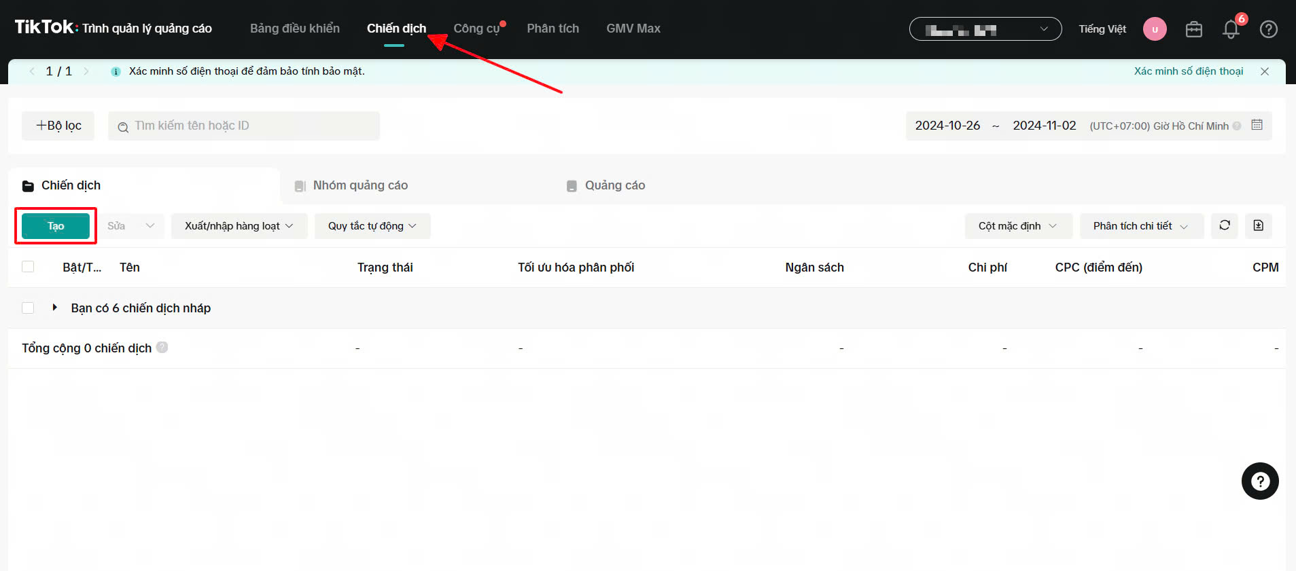
Task: Click the export data icon
Action: pyautogui.click(x=1259, y=225)
